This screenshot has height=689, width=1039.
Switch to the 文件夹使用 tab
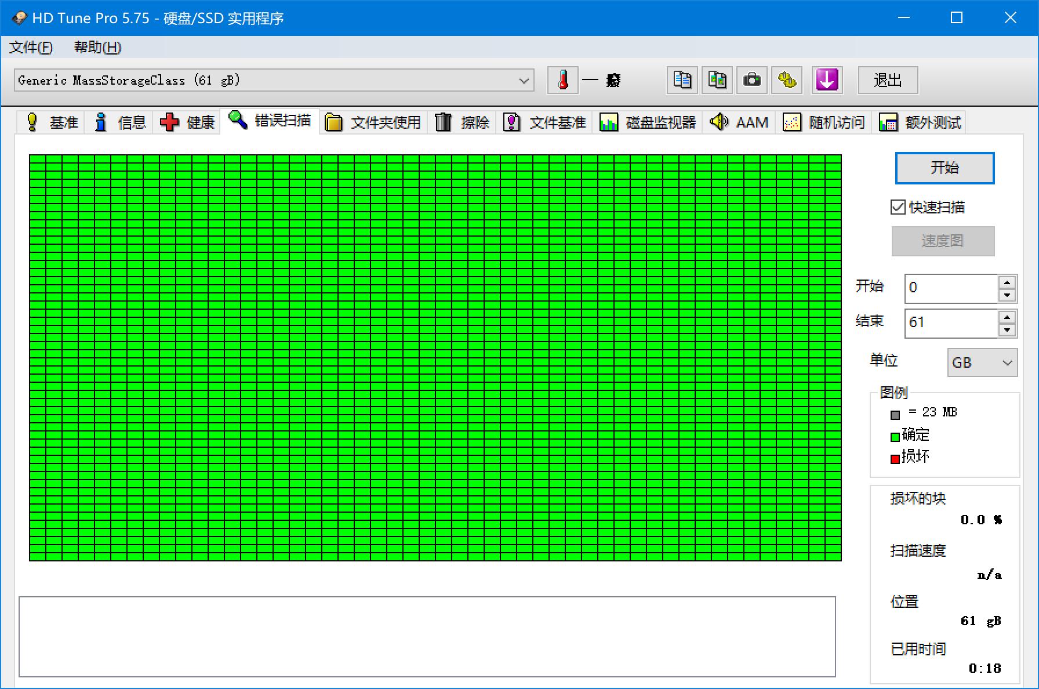373,122
